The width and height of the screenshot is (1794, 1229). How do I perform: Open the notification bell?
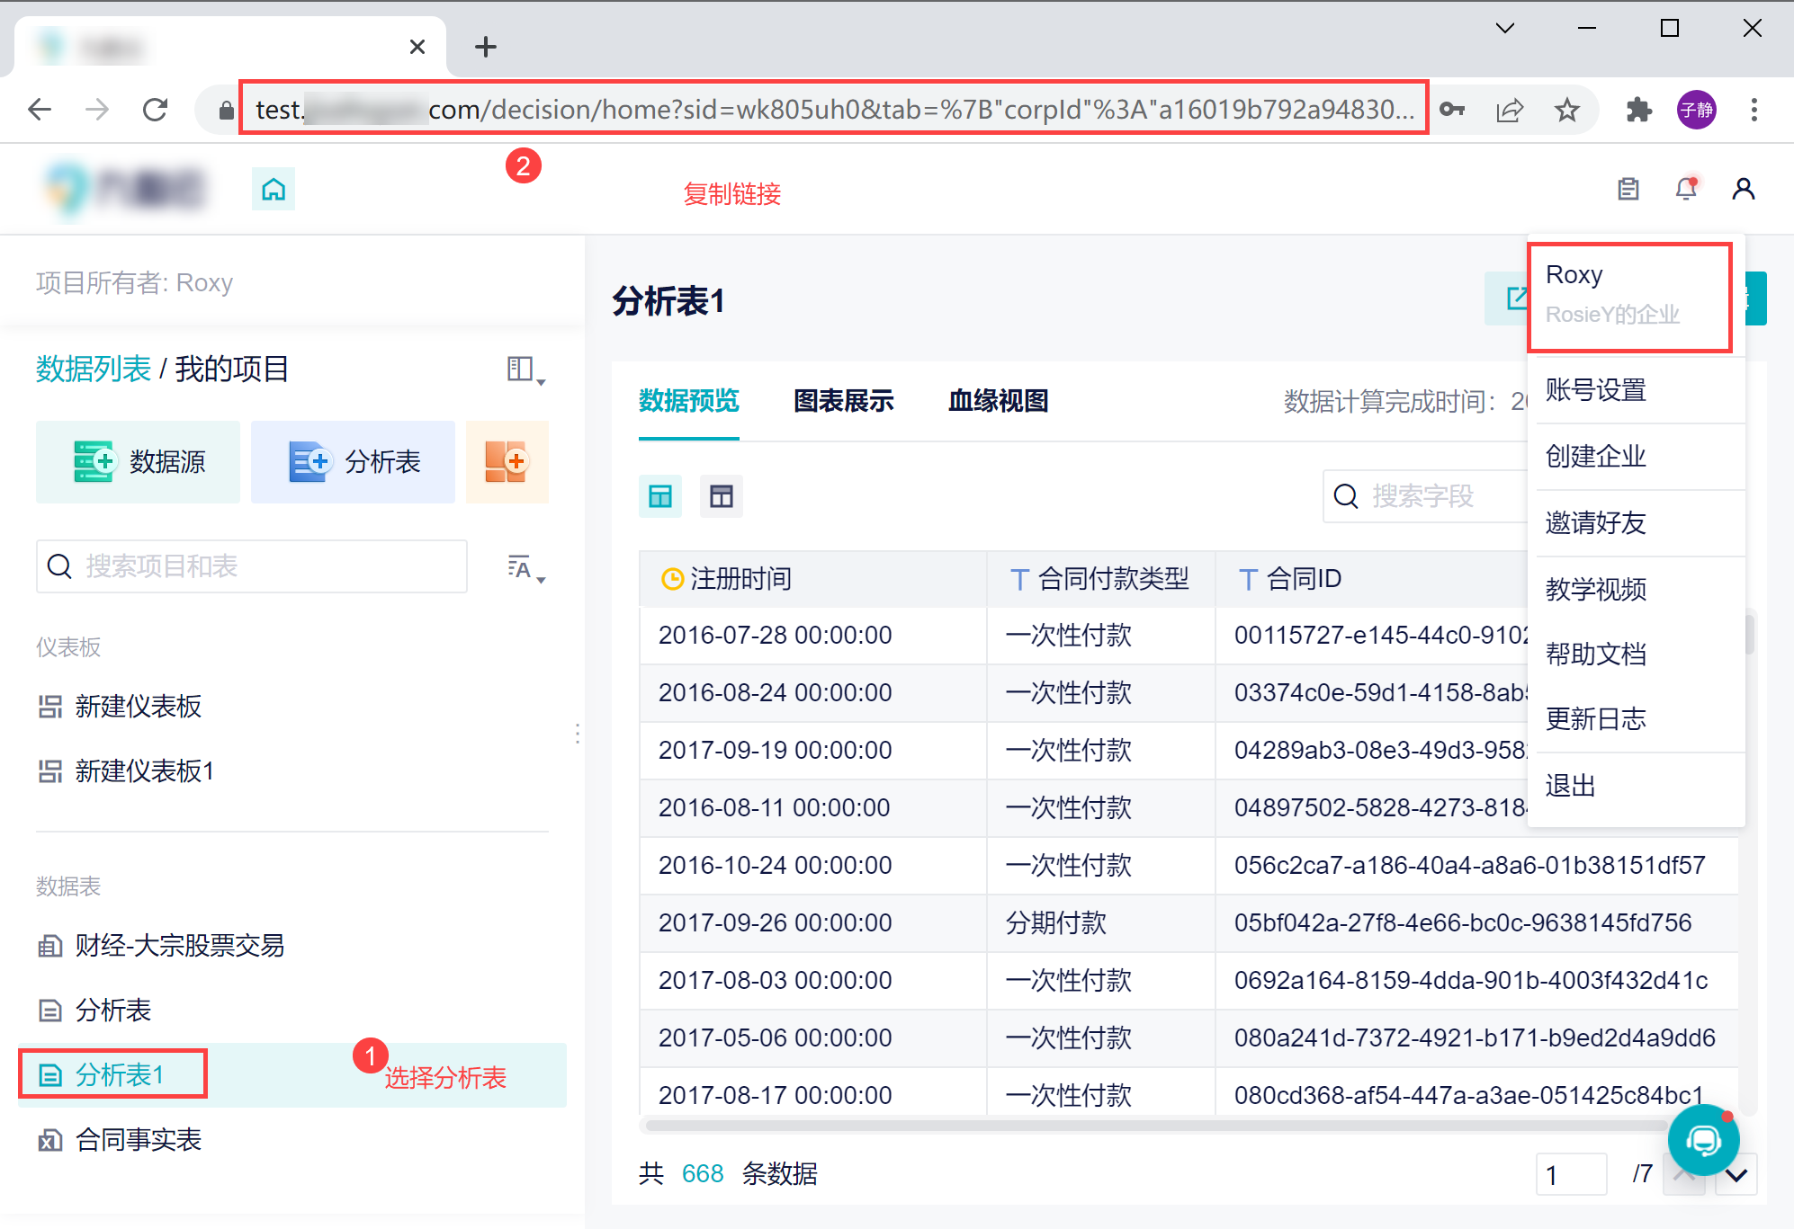click(x=1686, y=189)
